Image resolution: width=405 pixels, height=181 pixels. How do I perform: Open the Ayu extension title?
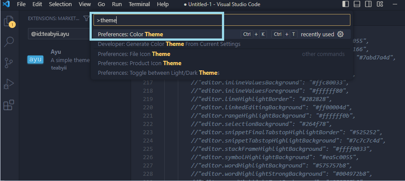(x=56, y=52)
